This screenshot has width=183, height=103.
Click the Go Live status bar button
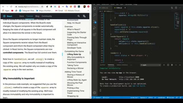coord(170,98)
